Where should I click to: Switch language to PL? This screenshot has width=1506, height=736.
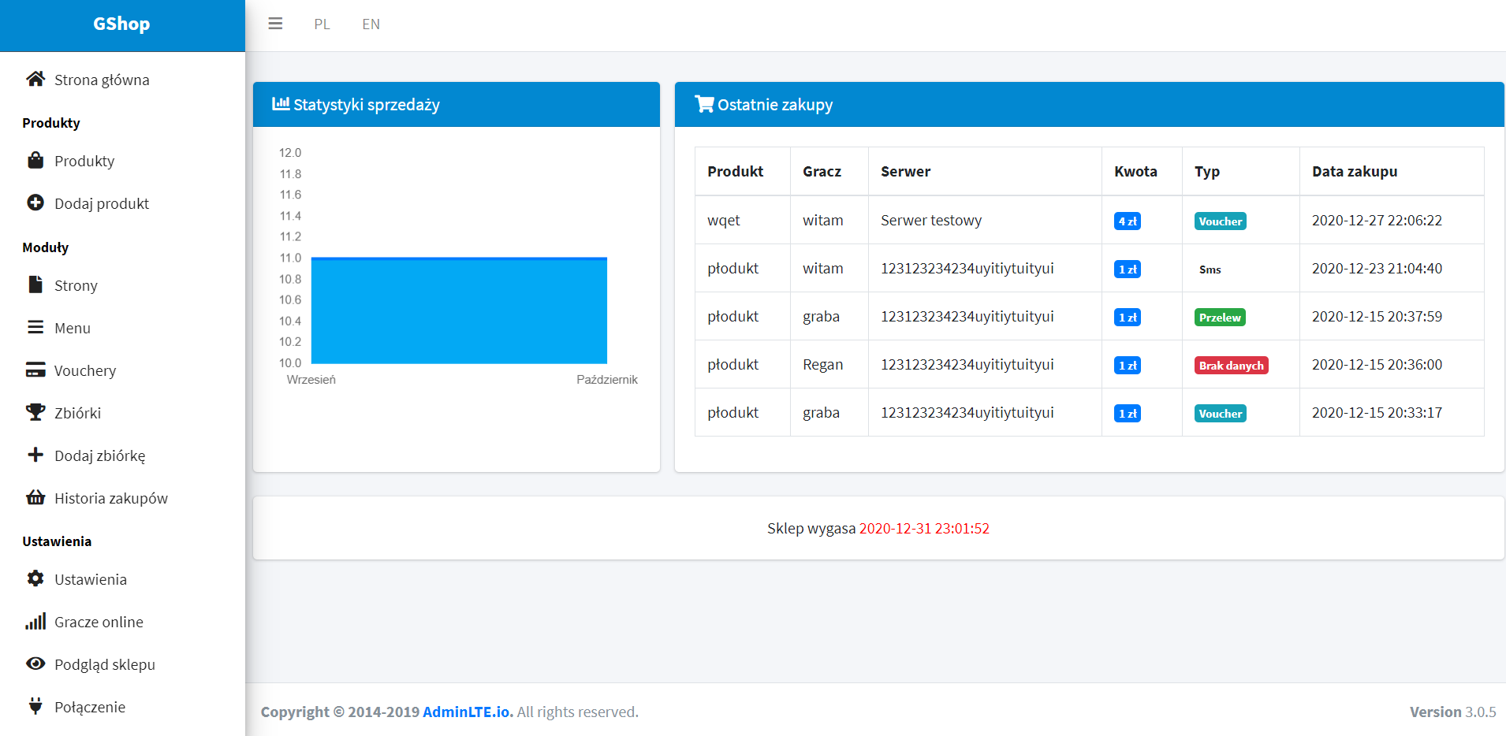[322, 24]
